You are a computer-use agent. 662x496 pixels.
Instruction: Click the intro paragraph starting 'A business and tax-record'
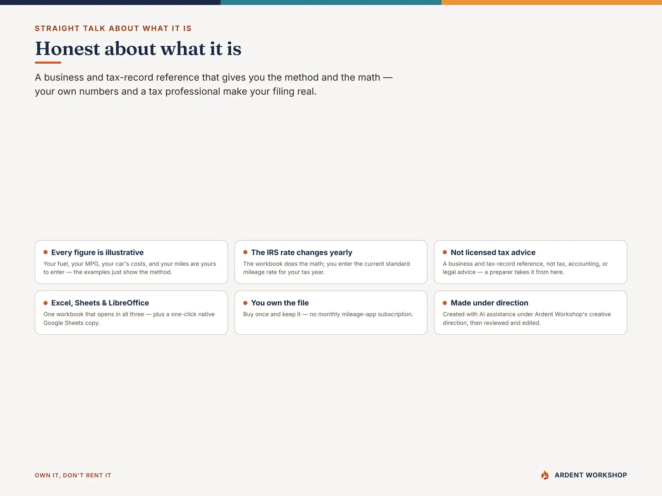coord(213,84)
